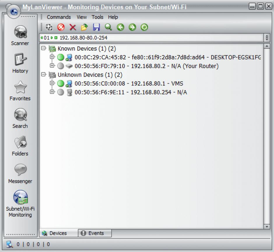The width and height of the screenshot is (274, 252).
Task: Click the floppy disk save icon
Action: point(96,27)
